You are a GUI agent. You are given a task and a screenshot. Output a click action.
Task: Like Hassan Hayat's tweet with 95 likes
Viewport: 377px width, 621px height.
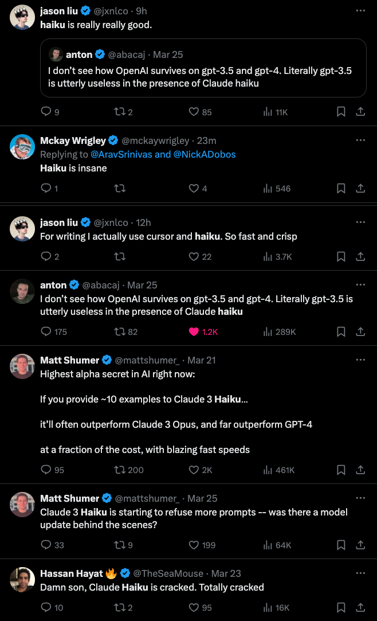[194, 607]
